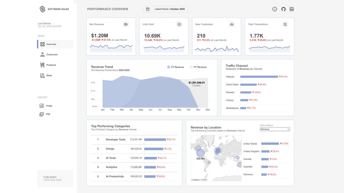Screen dimensions: 344x193
Task: Open the Latest Period date selector
Action: [x=166, y=9]
